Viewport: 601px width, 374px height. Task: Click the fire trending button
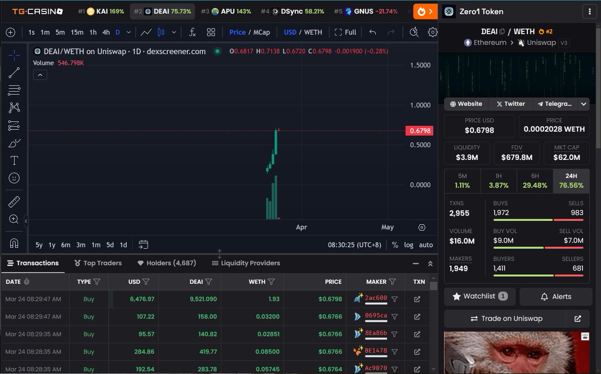tap(425, 12)
